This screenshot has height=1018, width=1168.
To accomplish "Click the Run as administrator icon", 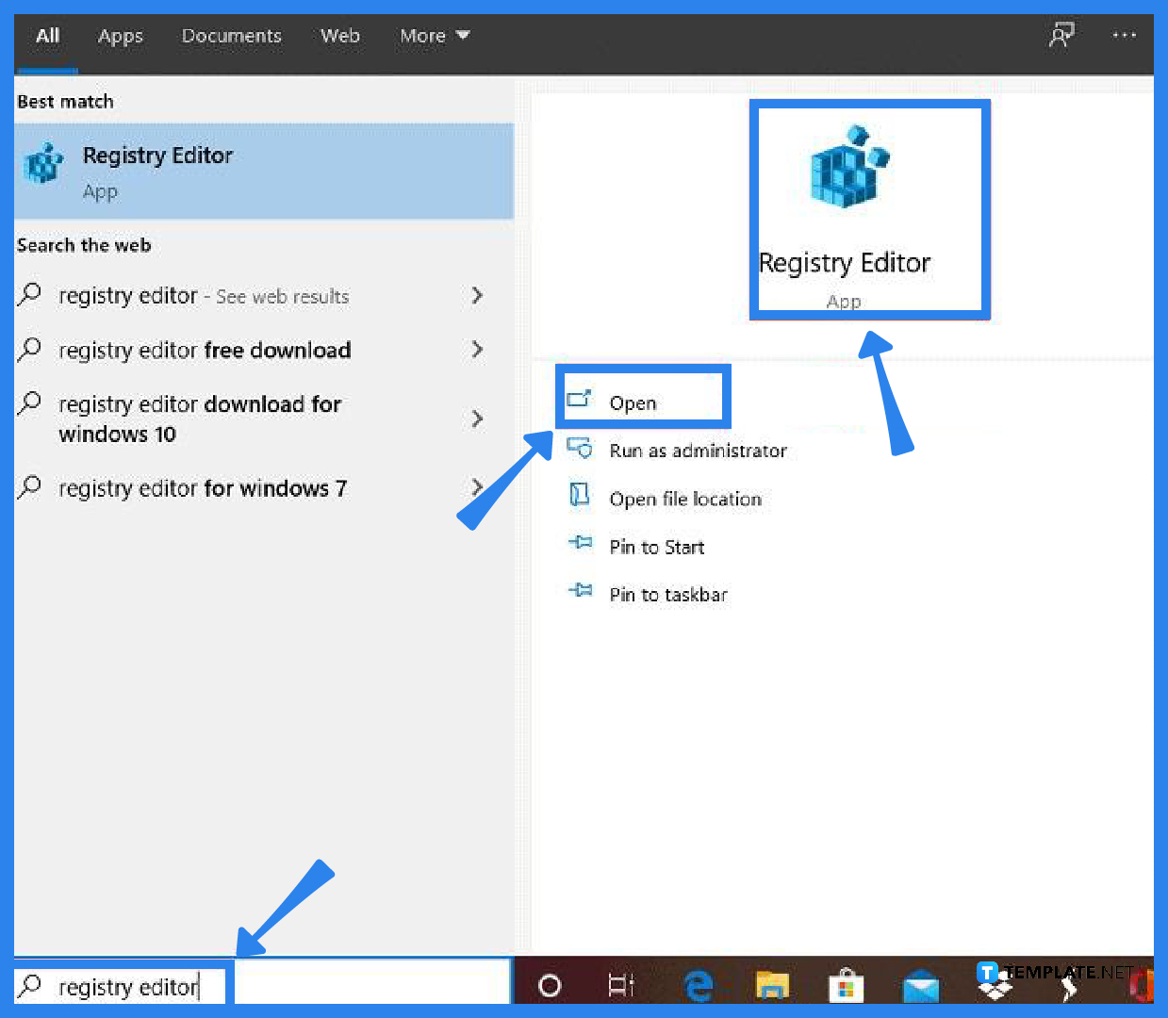I will (583, 450).
